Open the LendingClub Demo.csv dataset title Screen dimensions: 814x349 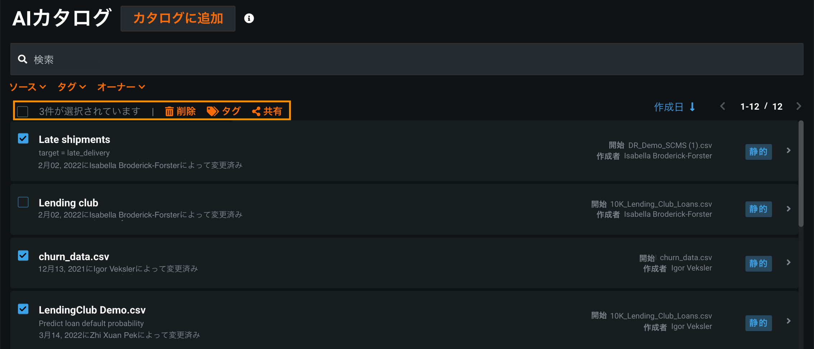92,310
